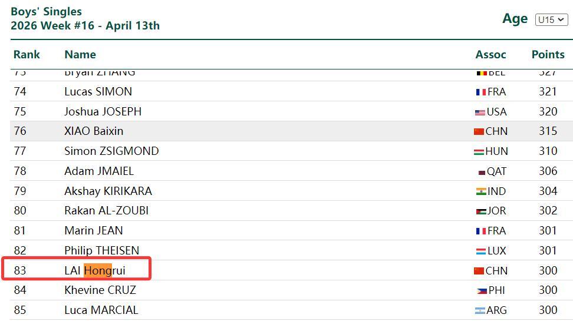Screen dimensions: 573x321
Task: Click the Jordan flag icon
Action: coord(481,211)
